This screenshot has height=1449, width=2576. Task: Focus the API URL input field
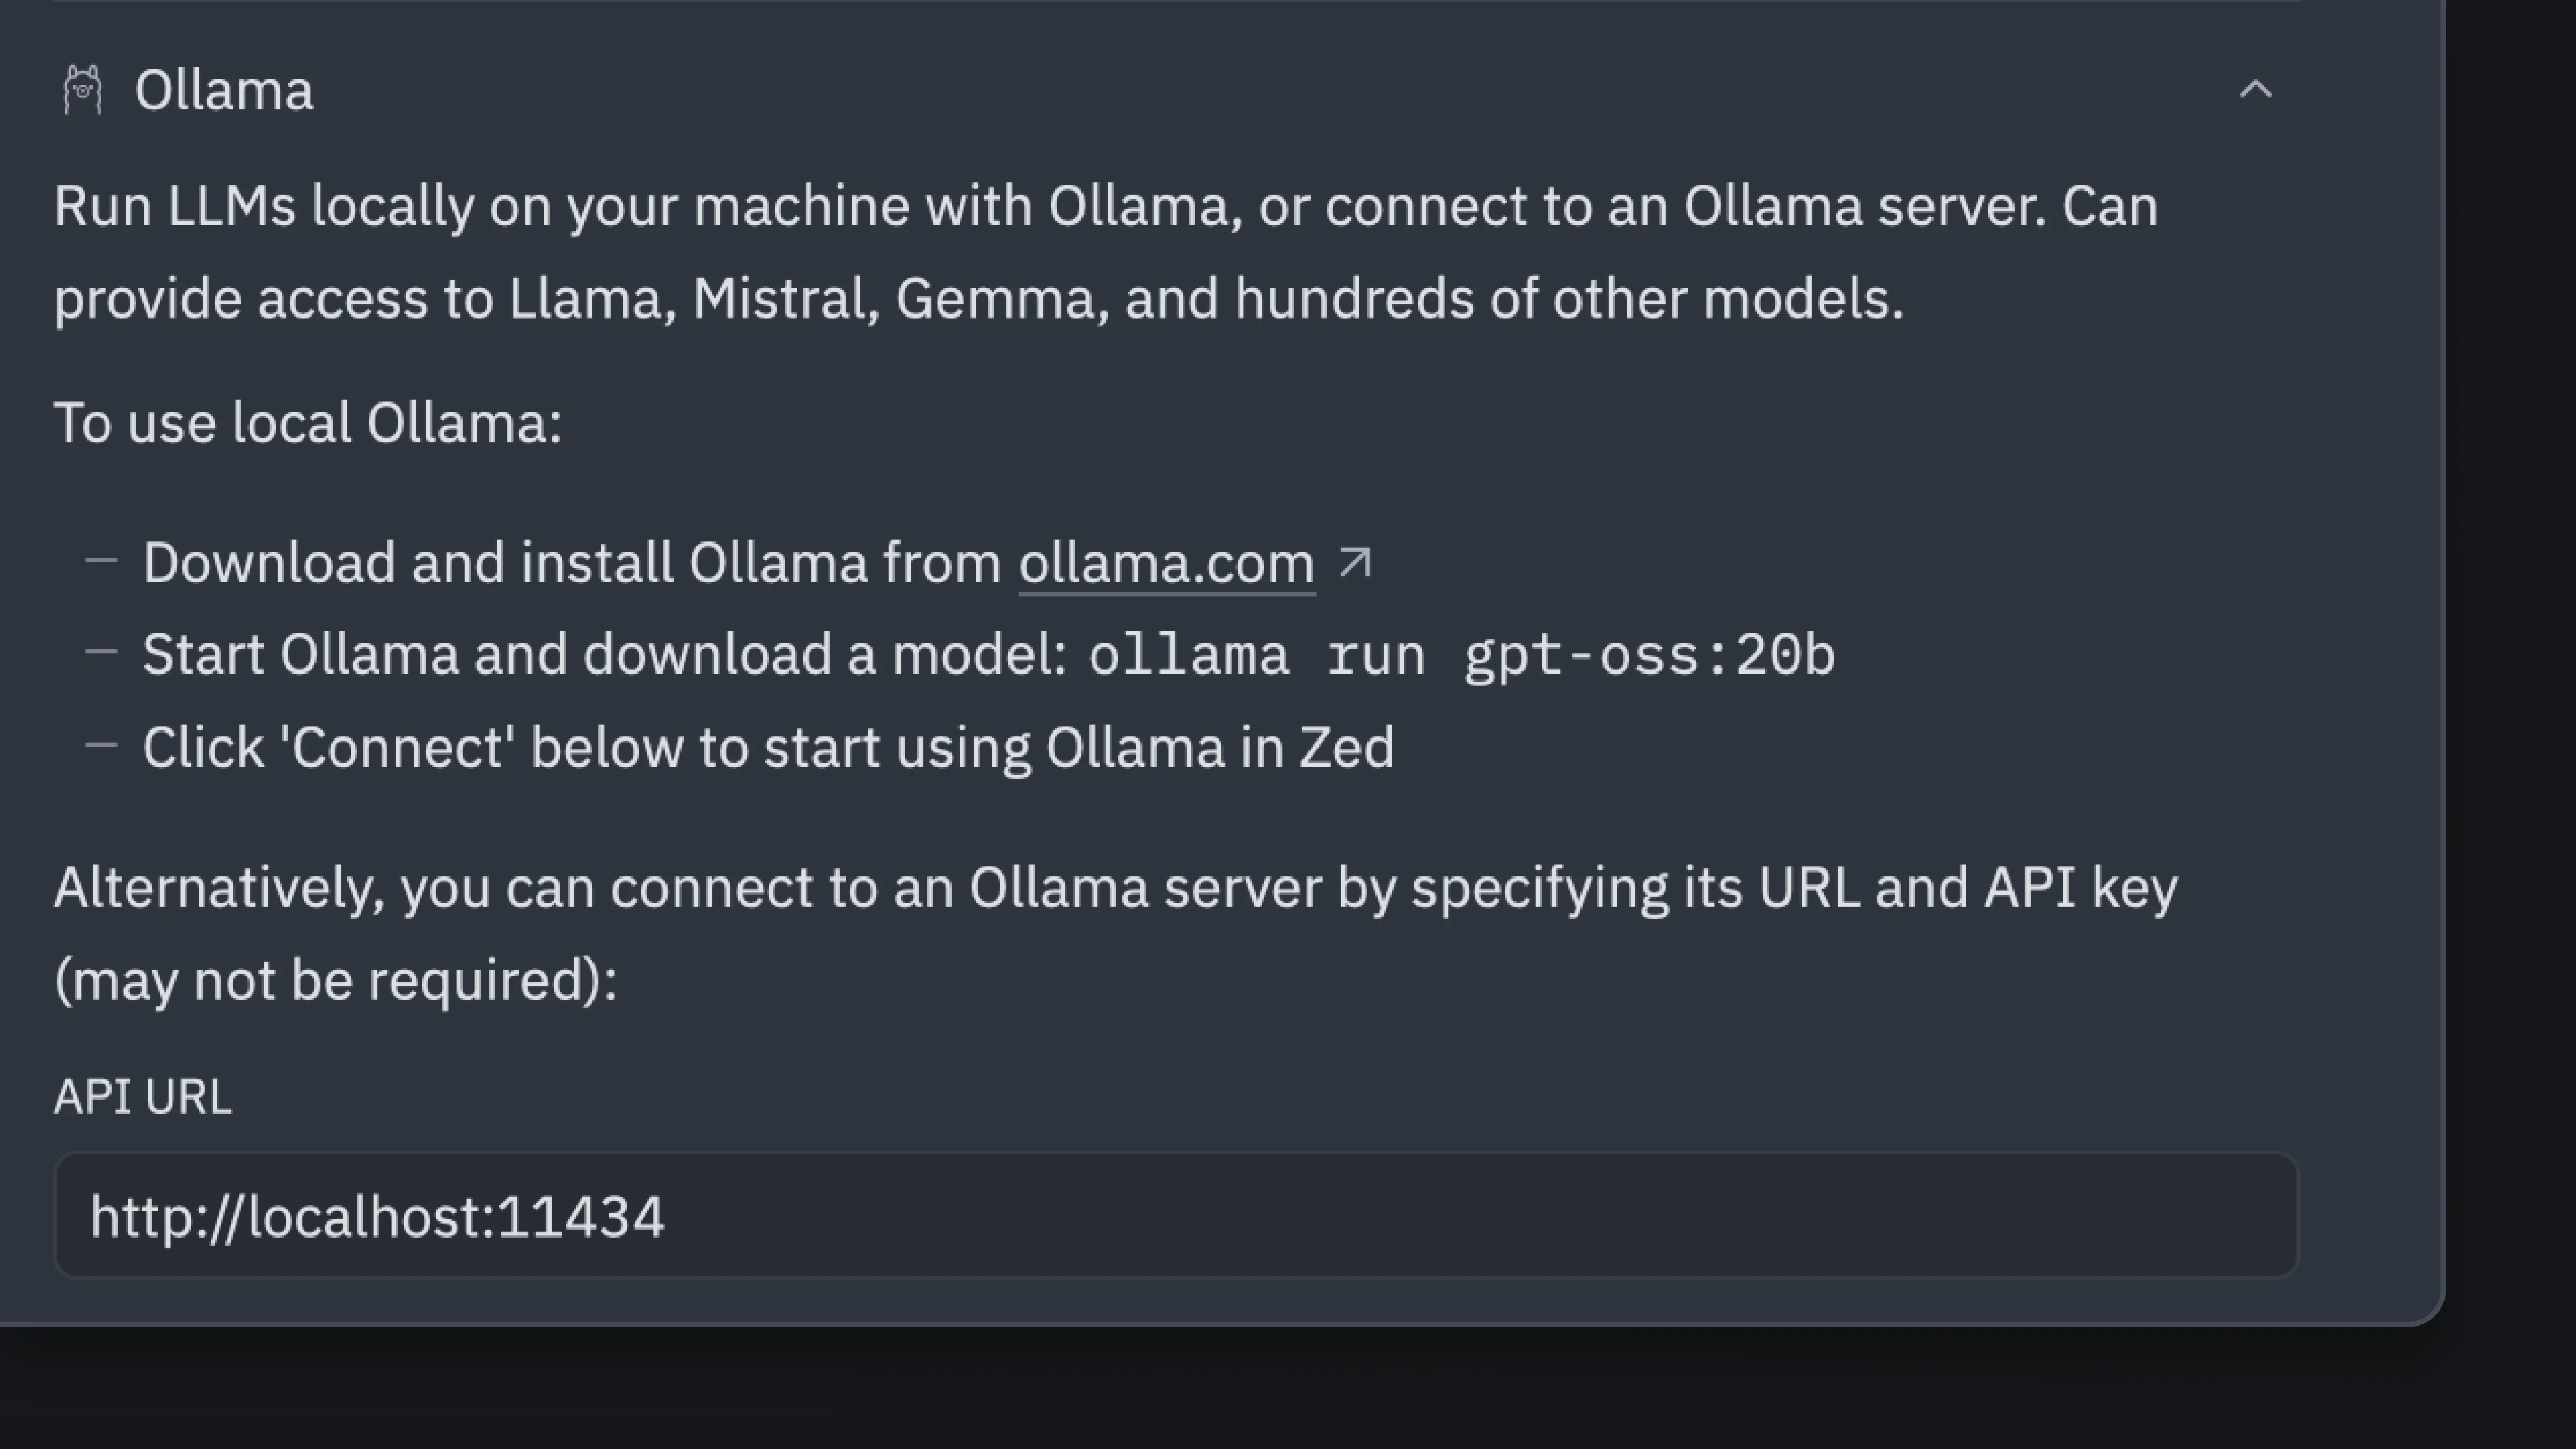click(1176, 1216)
